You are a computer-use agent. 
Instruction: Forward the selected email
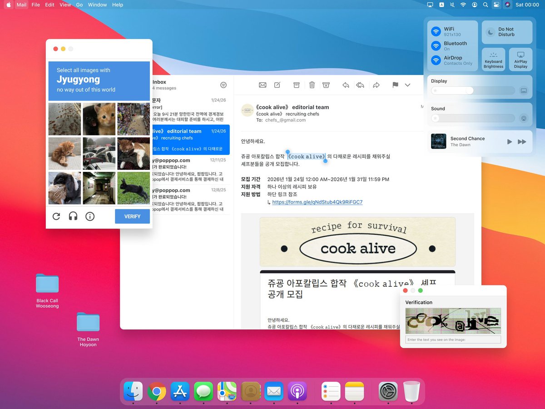click(x=376, y=85)
